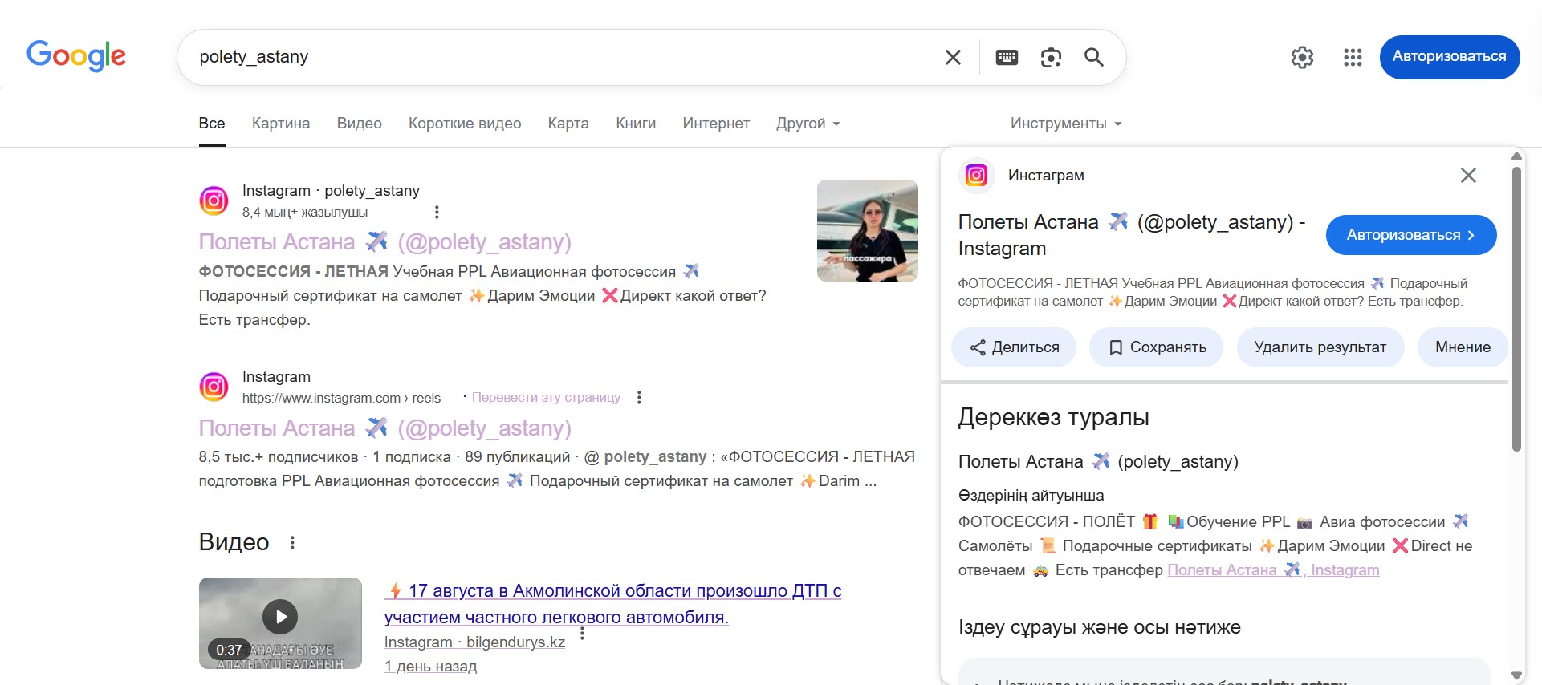Expand the Инструменты dropdown
This screenshot has width=1542, height=685.
pyautogui.click(x=1066, y=124)
